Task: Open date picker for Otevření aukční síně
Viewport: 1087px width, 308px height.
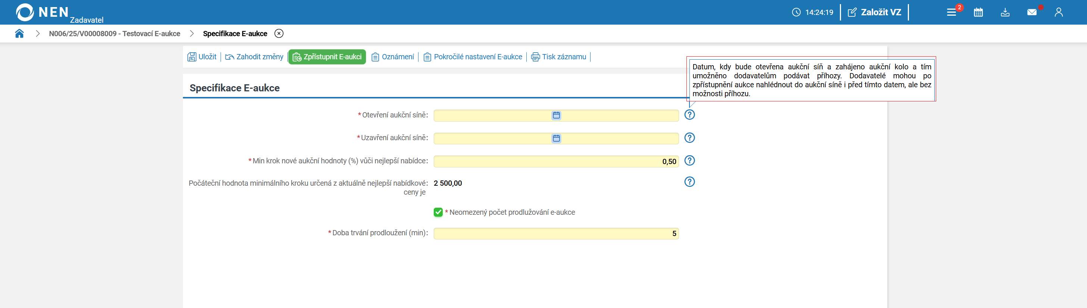Action: (x=556, y=116)
